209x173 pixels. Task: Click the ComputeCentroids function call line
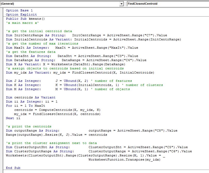(57, 110)
